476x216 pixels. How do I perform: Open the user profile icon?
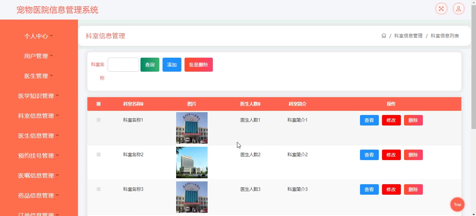459,9
